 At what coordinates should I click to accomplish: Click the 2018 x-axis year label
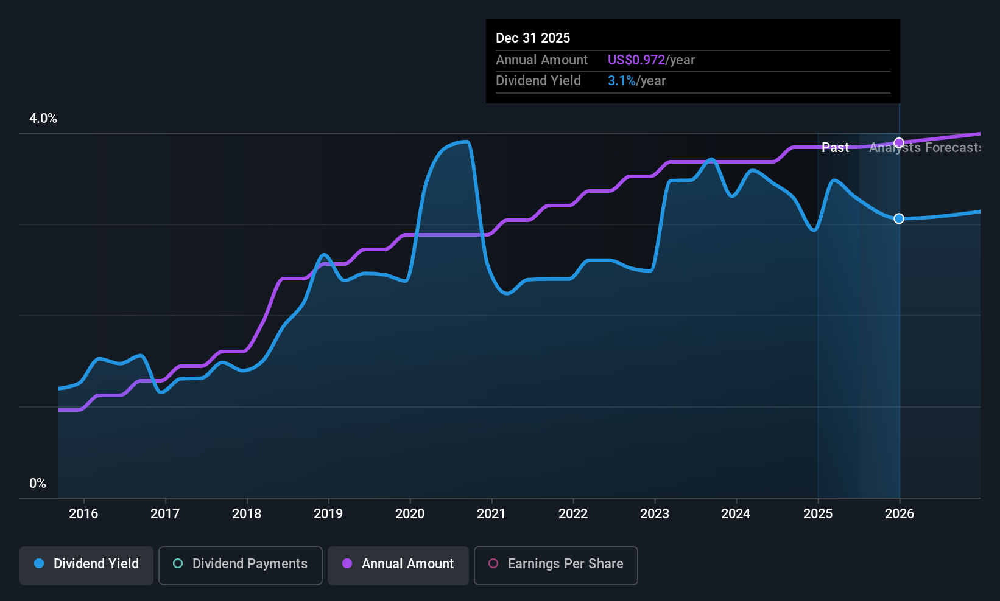[247, 513]
